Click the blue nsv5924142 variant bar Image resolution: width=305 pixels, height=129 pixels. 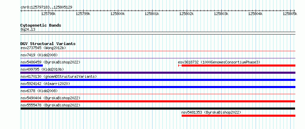[x=158, y=87]
